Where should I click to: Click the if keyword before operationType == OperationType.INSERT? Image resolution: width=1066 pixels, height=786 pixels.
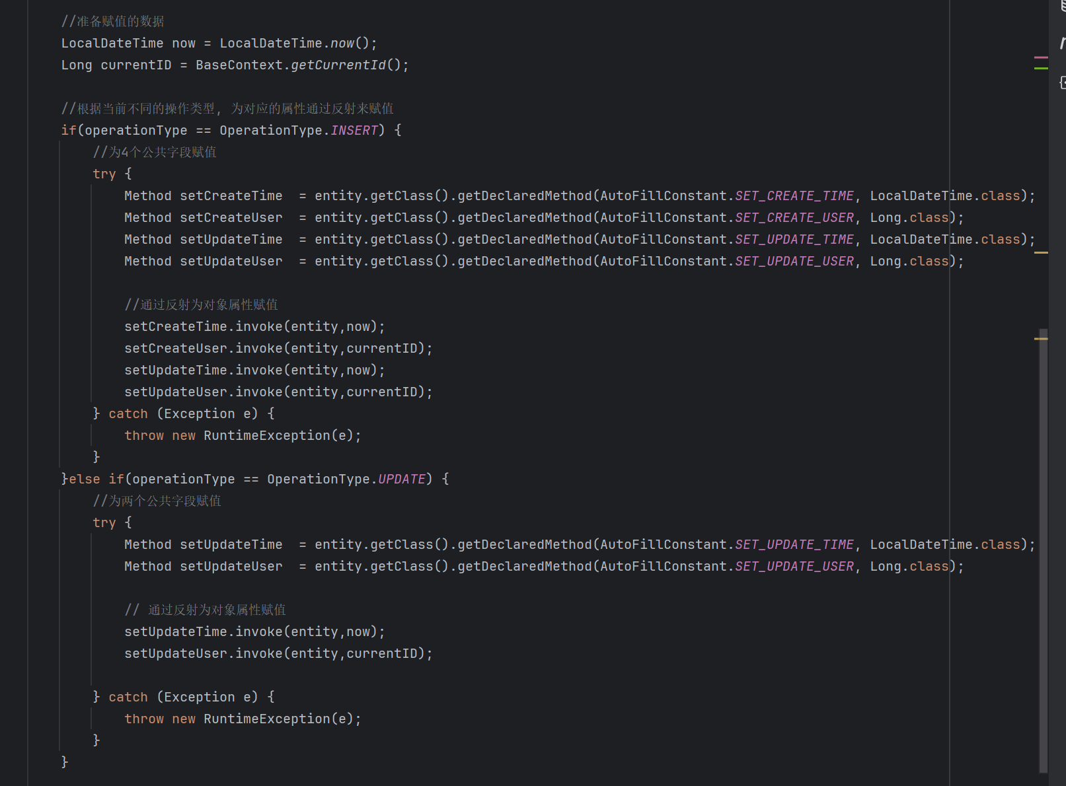69,130
